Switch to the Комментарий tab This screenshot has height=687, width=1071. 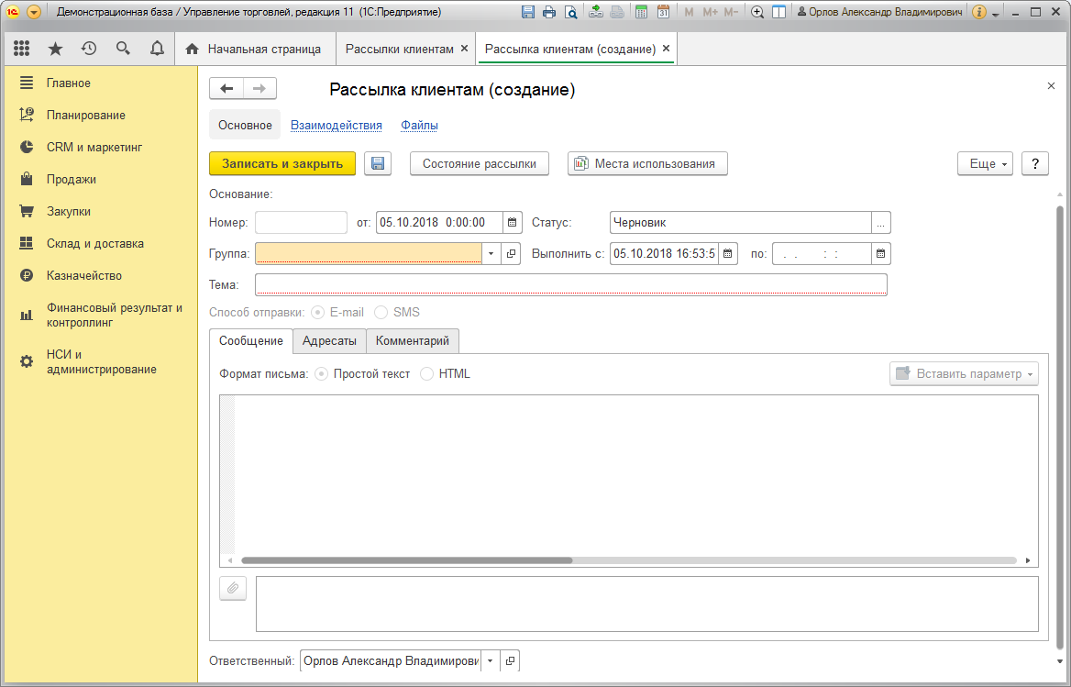[x=413, y=341]
